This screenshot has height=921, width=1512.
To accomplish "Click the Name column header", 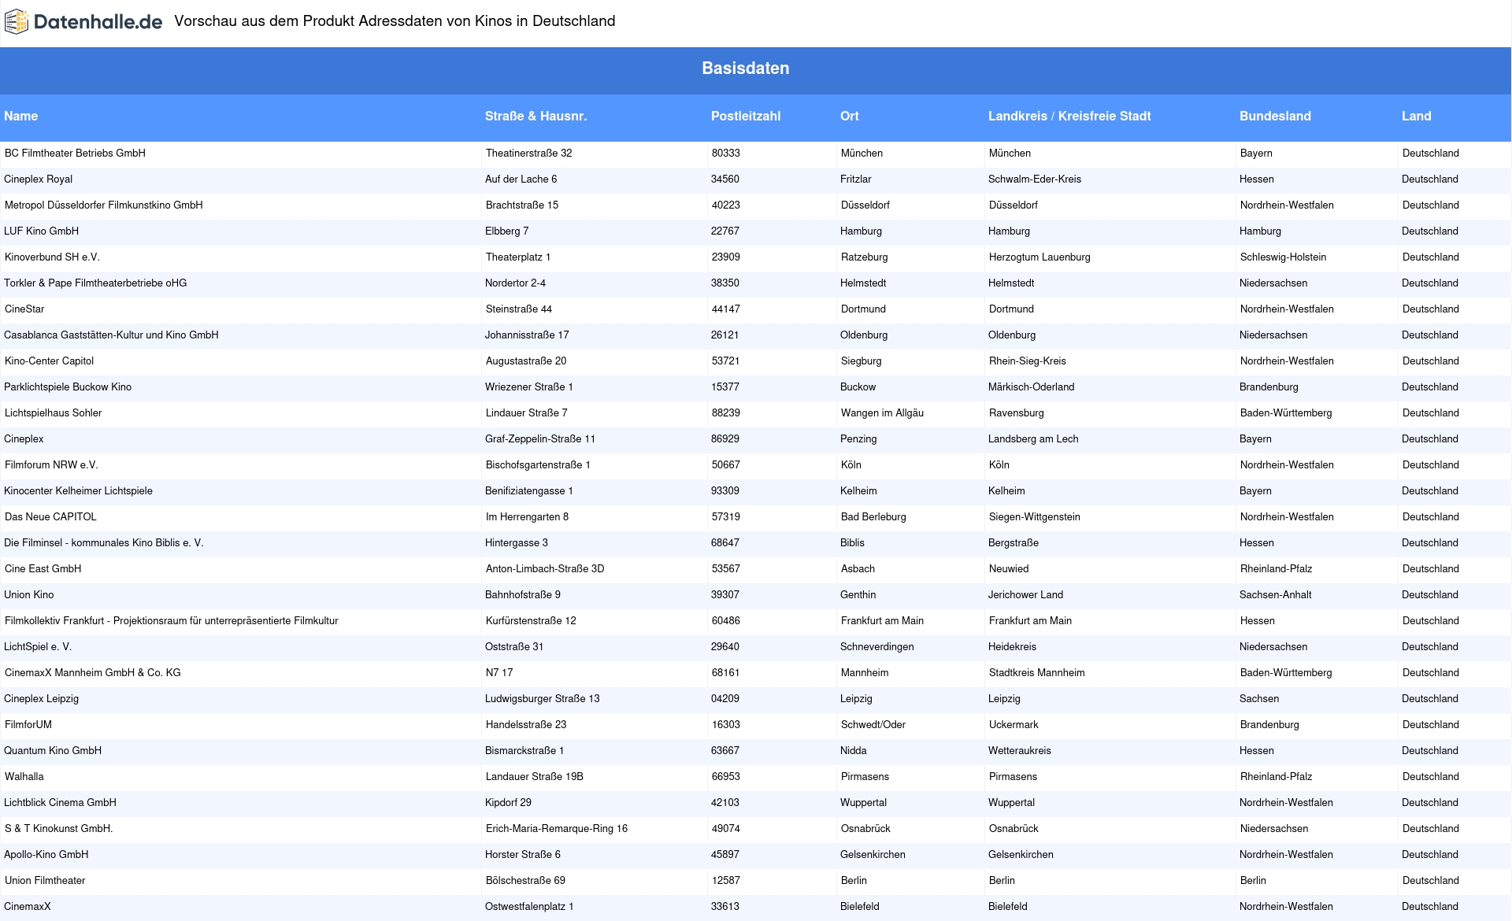I will click(x=21, y=117).
